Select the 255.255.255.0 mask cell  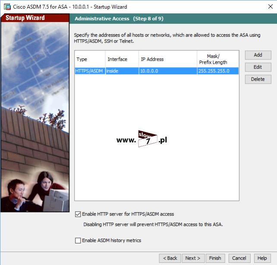[218, 71]
